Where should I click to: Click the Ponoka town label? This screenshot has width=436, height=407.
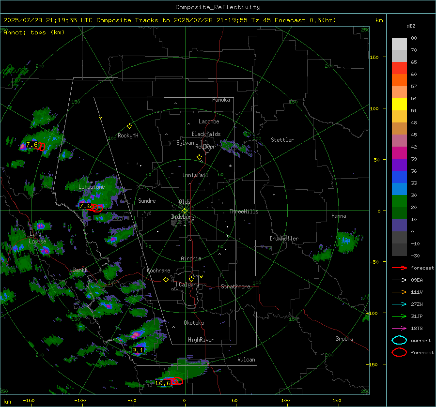(221, 100)
